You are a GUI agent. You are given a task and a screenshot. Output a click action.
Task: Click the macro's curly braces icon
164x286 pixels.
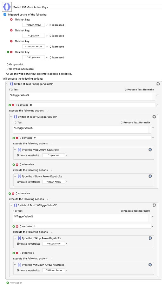click(7, 7)
